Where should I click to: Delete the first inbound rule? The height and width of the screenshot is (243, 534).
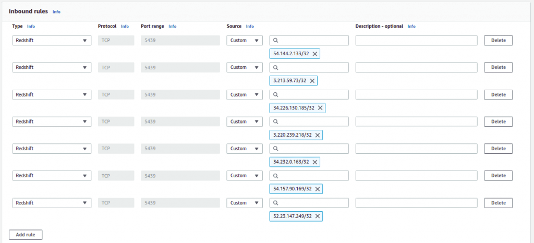click(498, 41)
